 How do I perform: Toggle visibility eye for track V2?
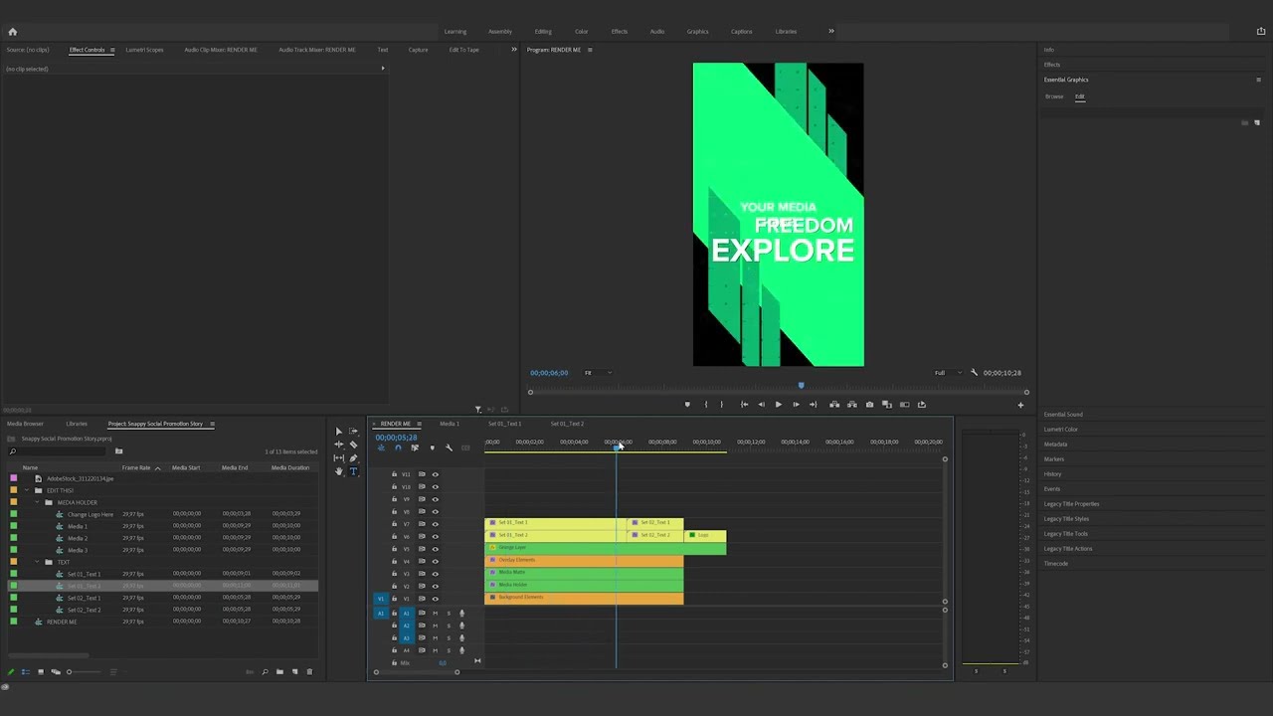[x=435, y=587]
